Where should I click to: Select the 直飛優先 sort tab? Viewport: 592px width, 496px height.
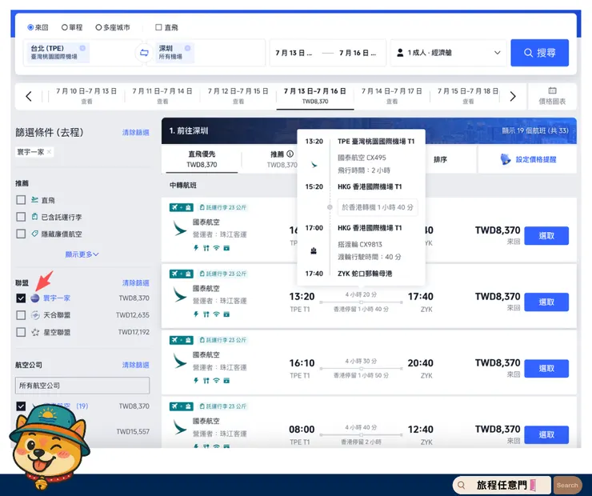click(x=202, y=159)
